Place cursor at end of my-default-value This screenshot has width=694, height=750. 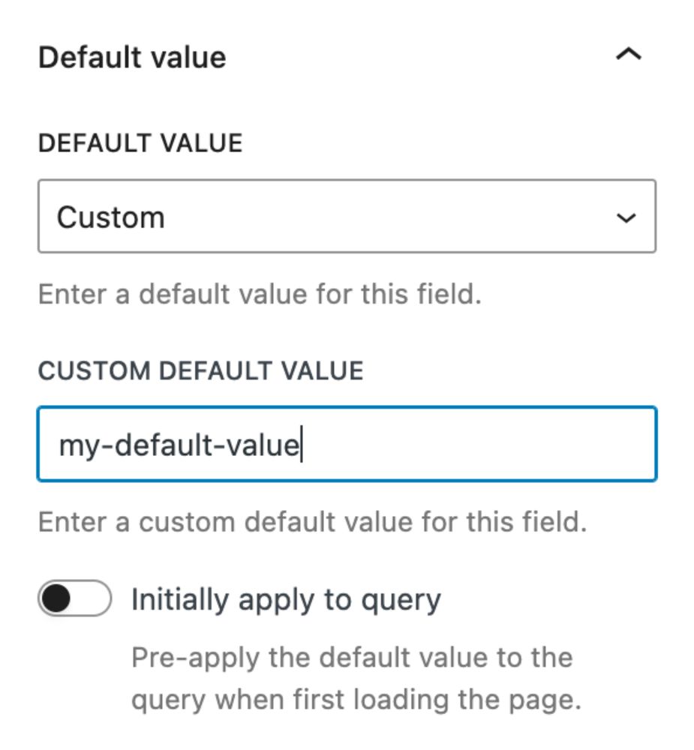pos(300,445)
